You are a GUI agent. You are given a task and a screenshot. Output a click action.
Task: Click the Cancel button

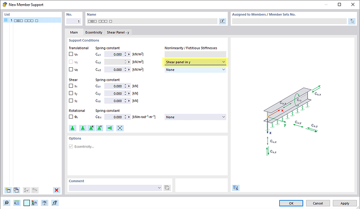point(319,203)
